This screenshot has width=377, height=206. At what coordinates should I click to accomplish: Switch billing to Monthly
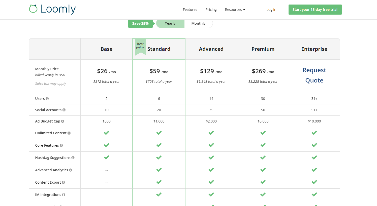199,23
